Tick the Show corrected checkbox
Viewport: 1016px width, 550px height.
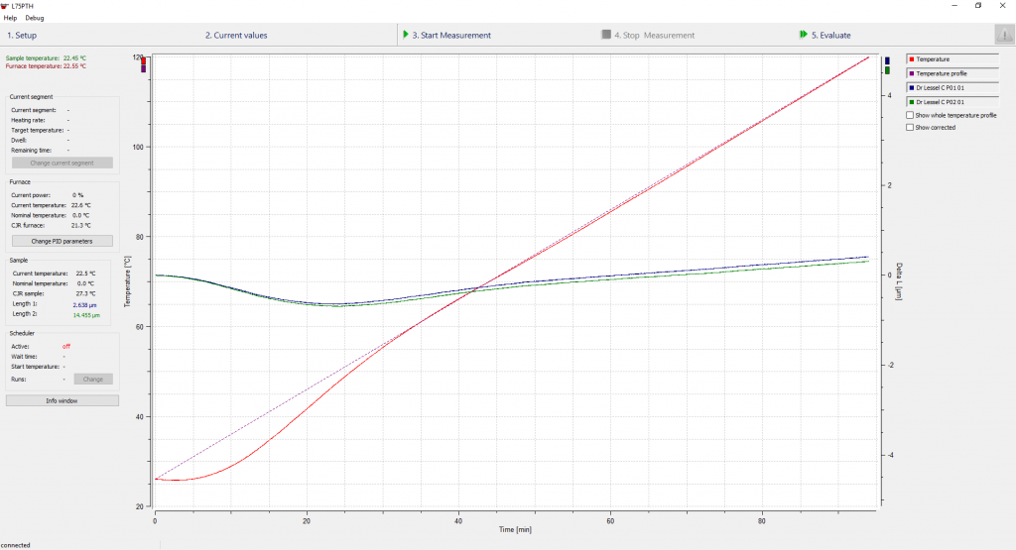click(x=911, y=127)
